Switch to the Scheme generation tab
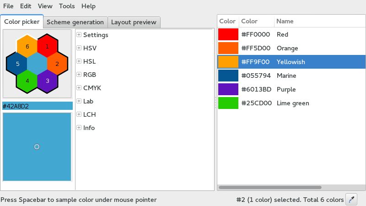Image resolution: width=366 pixels, height=206 pixels. 75,22
